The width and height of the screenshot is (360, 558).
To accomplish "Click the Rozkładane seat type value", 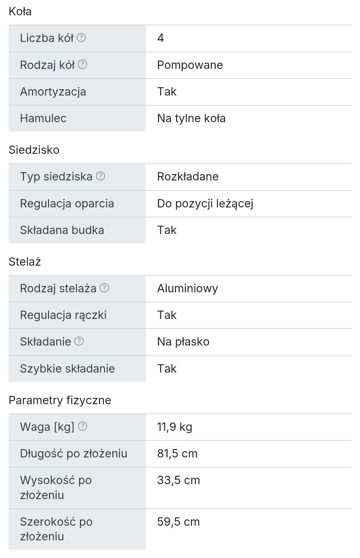I will tap(188, 176).
